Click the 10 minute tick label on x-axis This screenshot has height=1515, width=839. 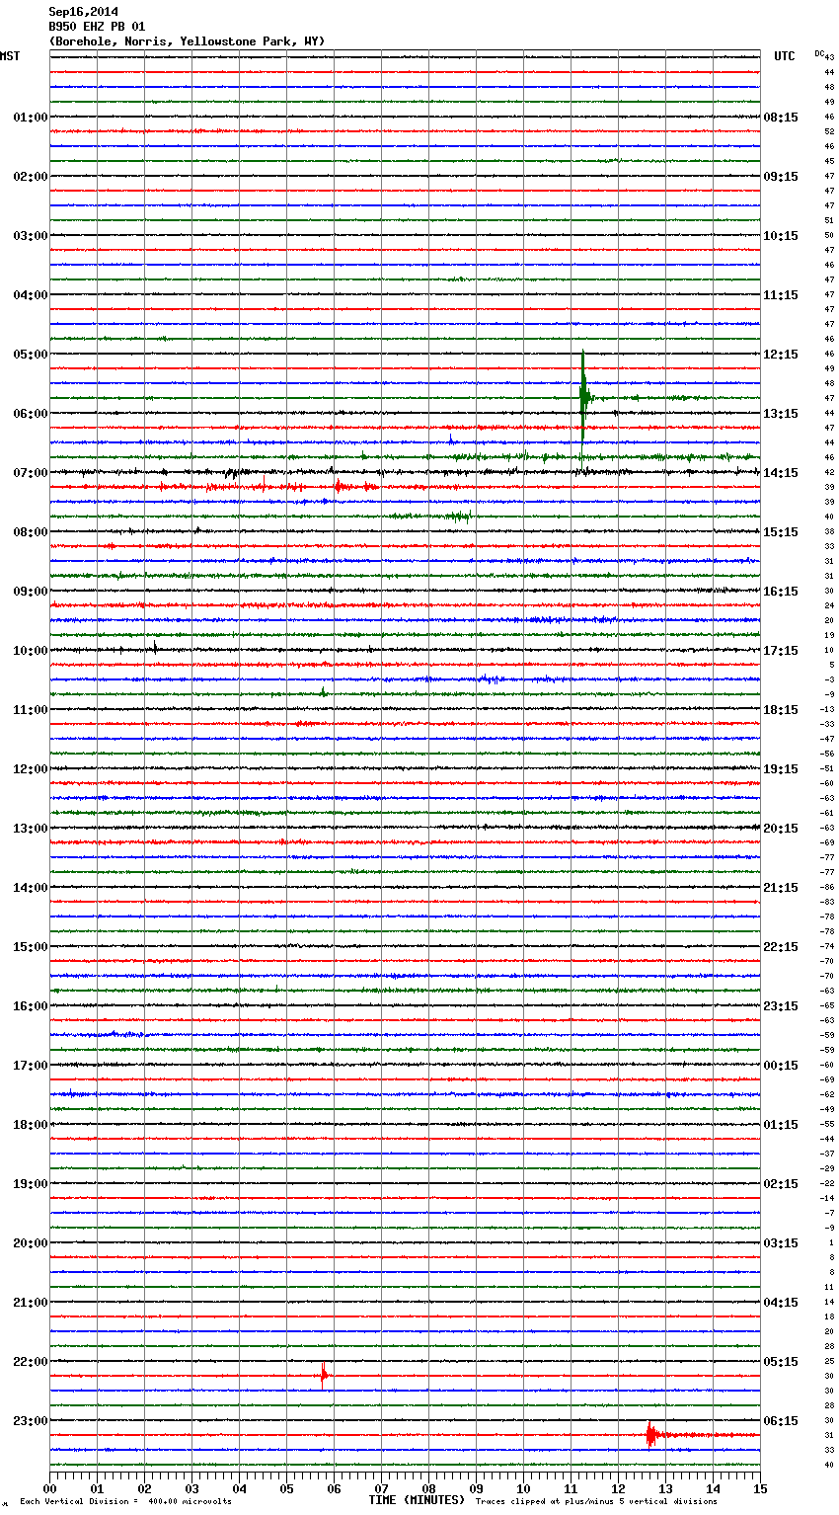click(x=523, y=1488)
